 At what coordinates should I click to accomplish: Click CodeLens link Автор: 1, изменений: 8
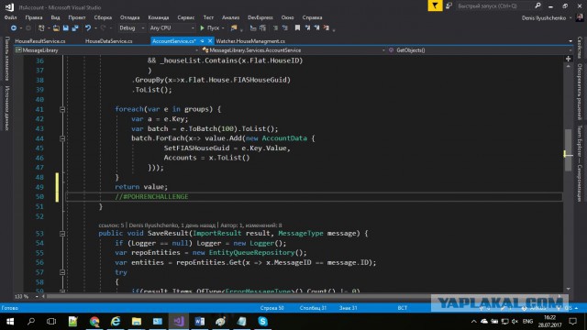(251, 225)
